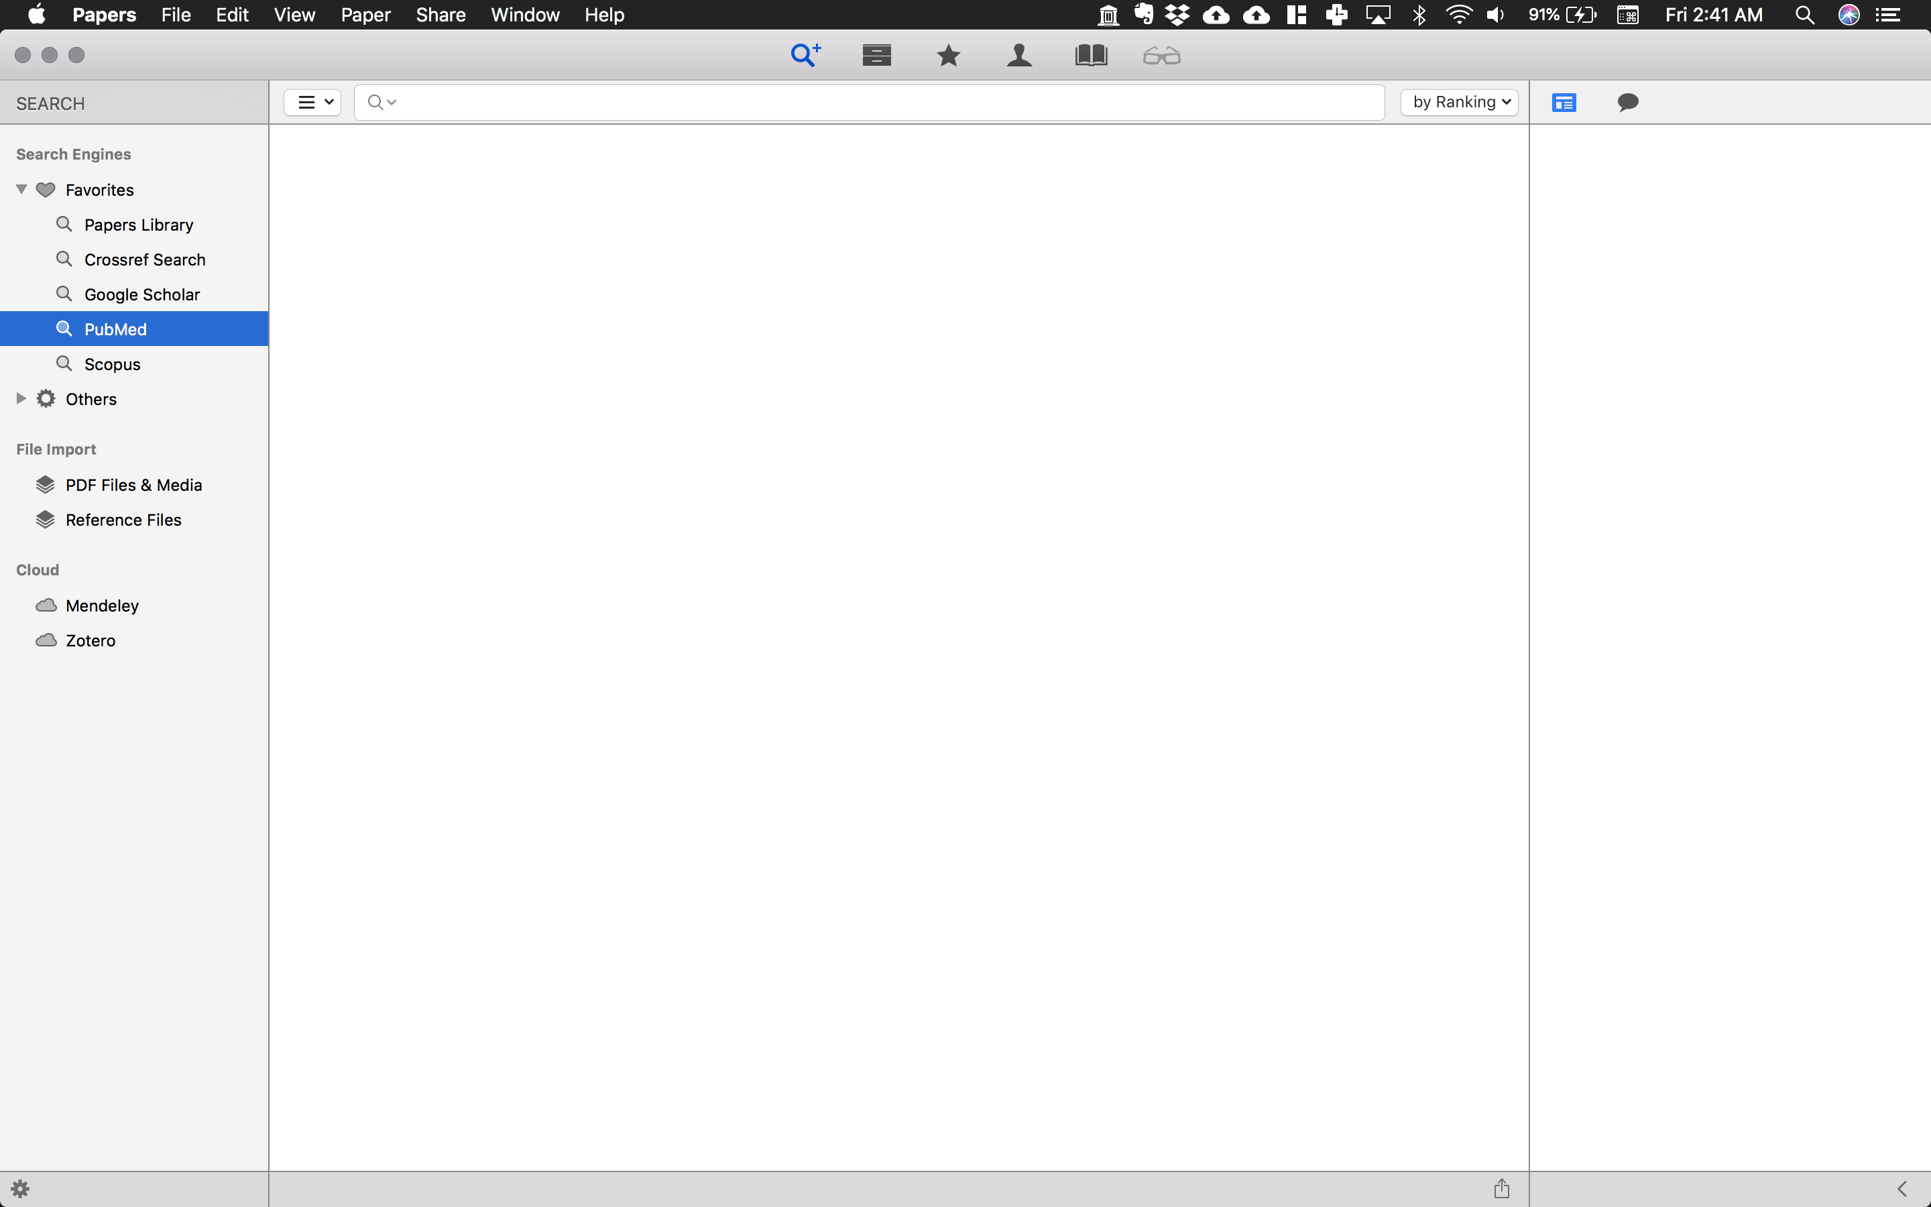
Task: Click the library building menu bar icon
Action: pyautogui.click(x=1108, y=14)
